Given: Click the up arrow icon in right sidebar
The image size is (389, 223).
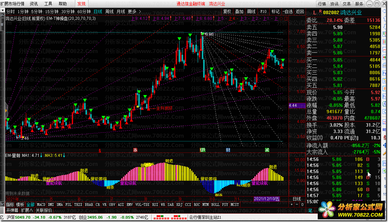Looking at the screenshot, I should pos(385,18).
